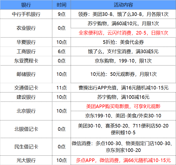Click the time cell in 民生借记卡 row
The width and height of the screenshot is (176, 165).
(x=62, y=147)
